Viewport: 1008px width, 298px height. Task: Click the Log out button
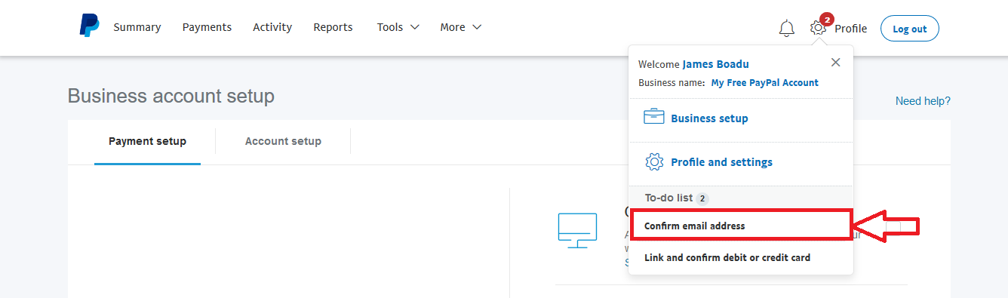(x=909, y=29)
